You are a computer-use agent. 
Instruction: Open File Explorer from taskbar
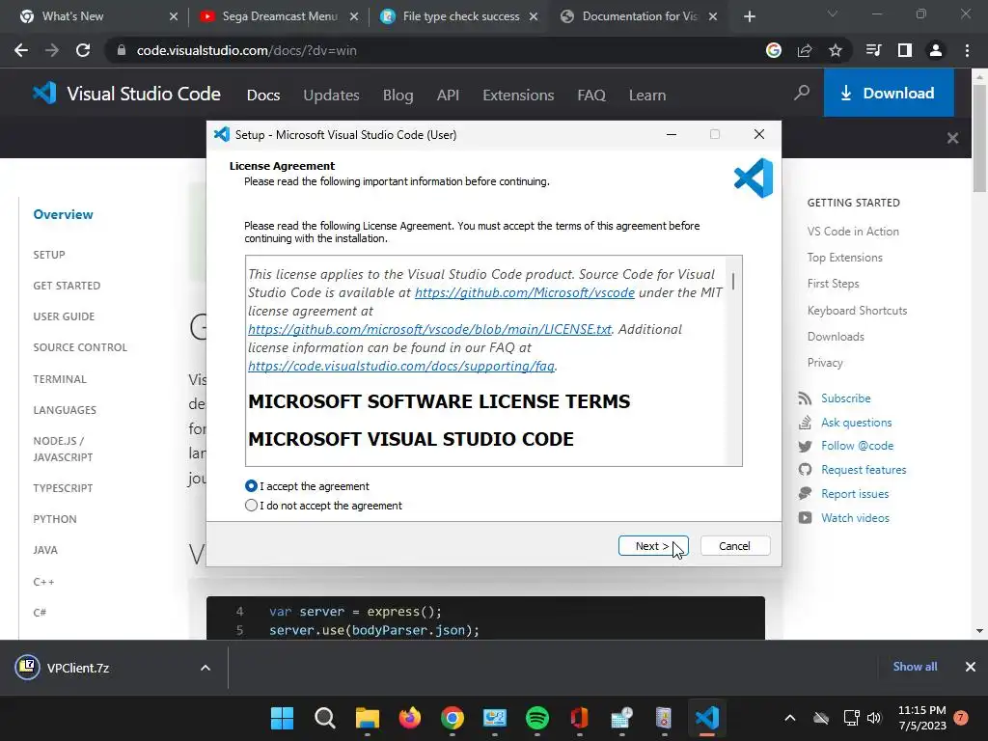(368, 718)
